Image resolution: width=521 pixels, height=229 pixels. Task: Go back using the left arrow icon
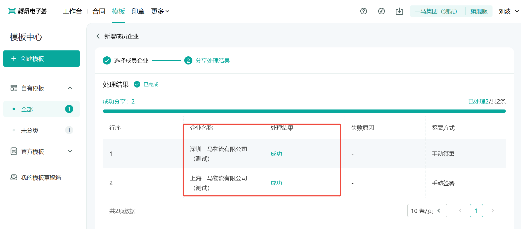[98, 36]
